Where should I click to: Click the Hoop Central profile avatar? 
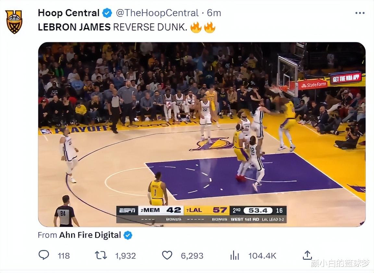pos(14,22)
